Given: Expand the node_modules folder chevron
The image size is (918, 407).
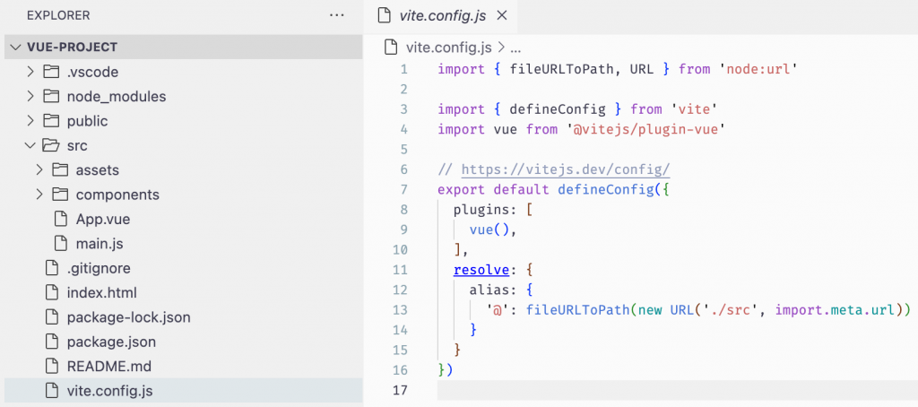Looking at the screenshot, I should (31, 96).
